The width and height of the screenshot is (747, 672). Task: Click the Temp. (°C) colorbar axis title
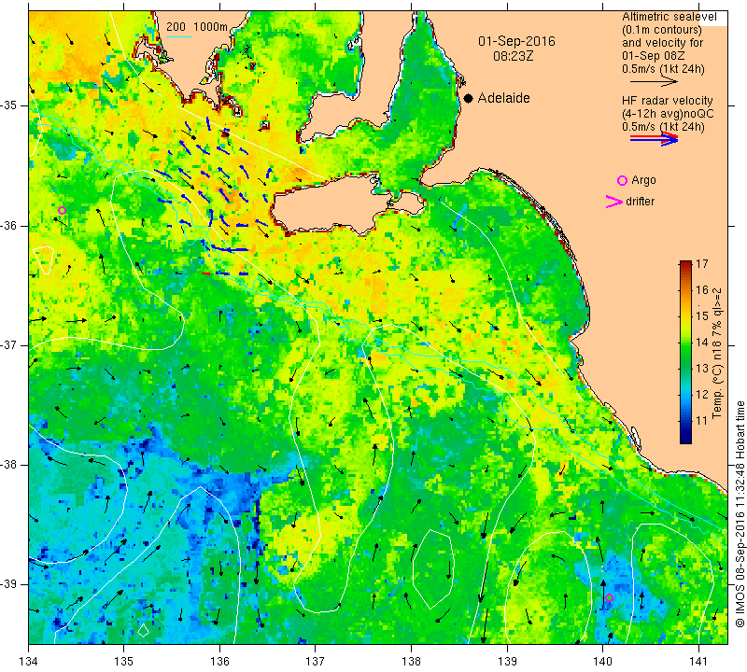(x=717, y=353)
